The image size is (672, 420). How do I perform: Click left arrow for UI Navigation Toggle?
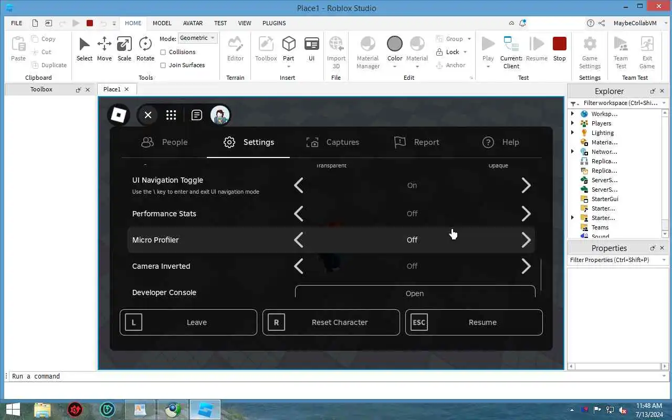(x=299, y=185)
